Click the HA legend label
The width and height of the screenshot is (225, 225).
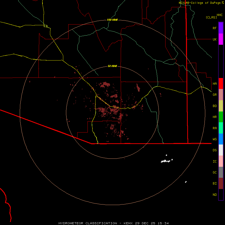tap(214, 83)
